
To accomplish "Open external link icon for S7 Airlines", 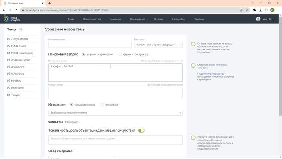I will 8,74.
